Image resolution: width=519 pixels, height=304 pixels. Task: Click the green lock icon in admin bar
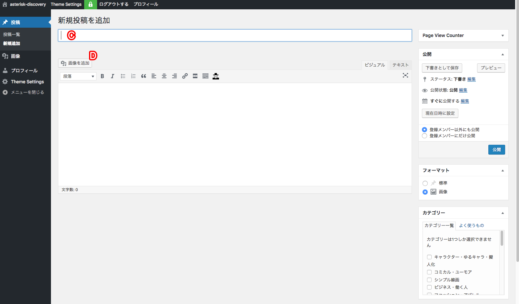point(90,5)
